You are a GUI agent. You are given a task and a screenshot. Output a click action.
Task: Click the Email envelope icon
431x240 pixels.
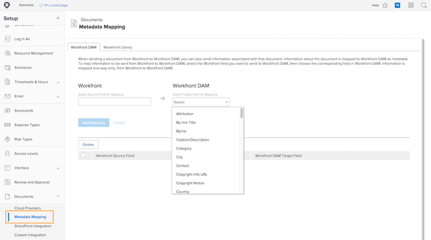pyautogui.click(x=7, y=96)
